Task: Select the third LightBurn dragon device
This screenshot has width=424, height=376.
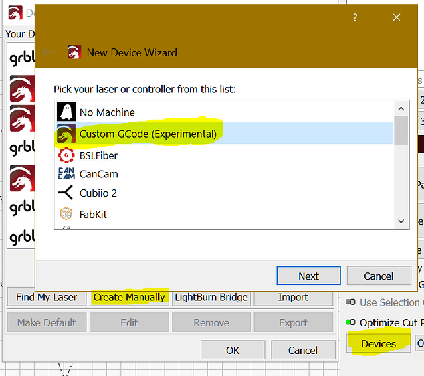Action: [21, 178]
